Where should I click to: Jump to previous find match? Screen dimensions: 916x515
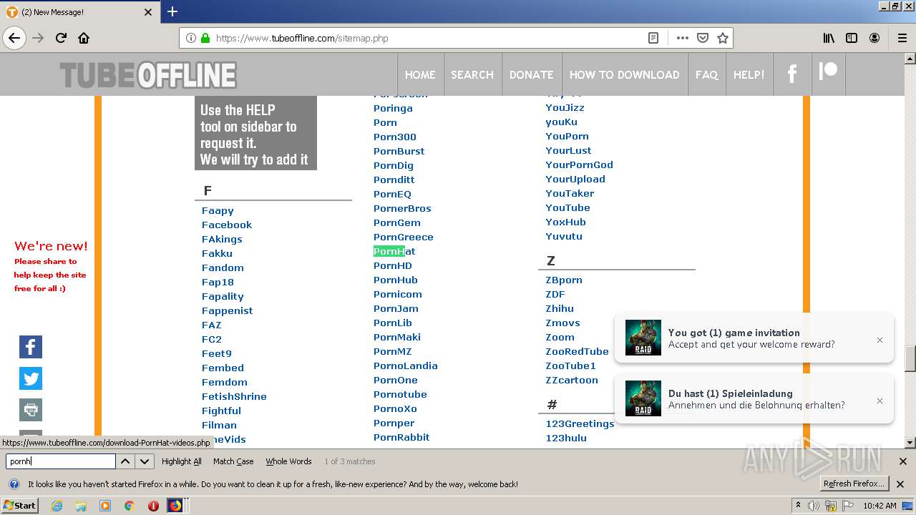[x=125, y=461]
